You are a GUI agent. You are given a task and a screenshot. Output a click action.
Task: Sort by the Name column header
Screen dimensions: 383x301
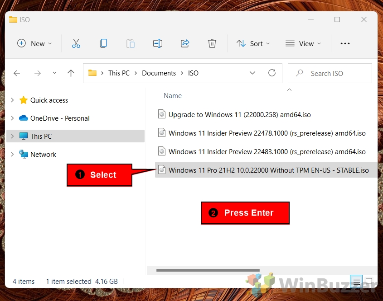coord(173,96)
